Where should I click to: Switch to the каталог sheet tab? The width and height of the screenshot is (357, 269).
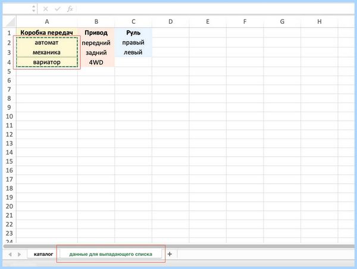coord(43,254)
